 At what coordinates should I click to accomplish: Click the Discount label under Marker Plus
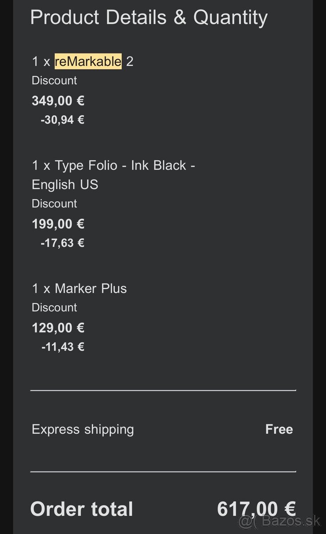coord(54,307)
